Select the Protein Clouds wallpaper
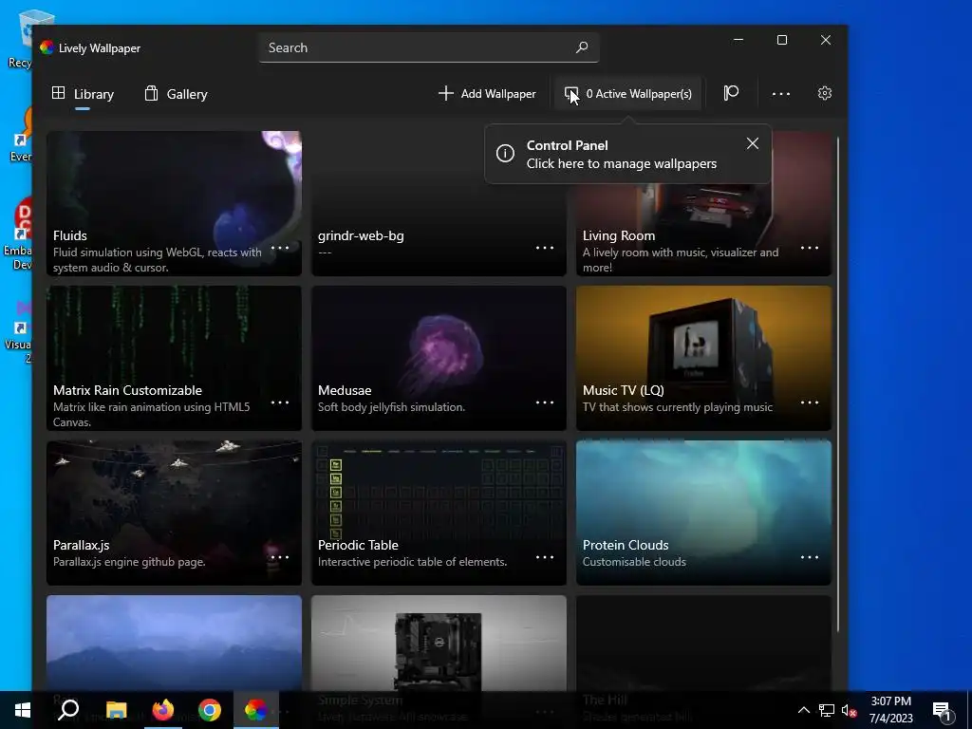This screenshot has width=972, height=729. point(703,513)
